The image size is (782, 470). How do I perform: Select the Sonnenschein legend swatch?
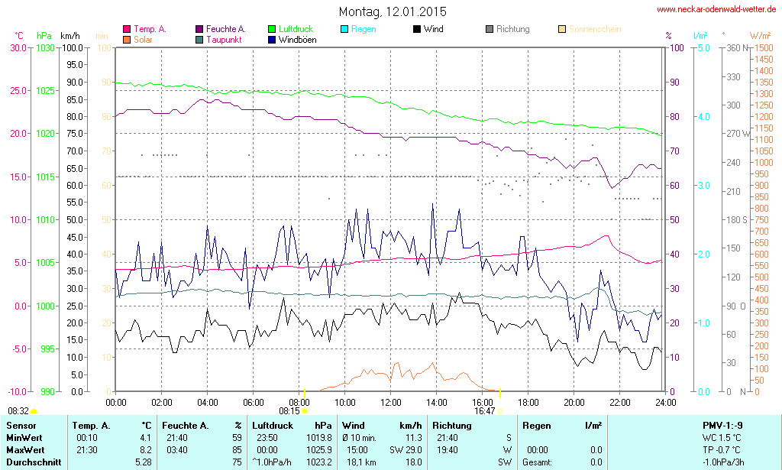pyautogui.click(x=562, y=30)
